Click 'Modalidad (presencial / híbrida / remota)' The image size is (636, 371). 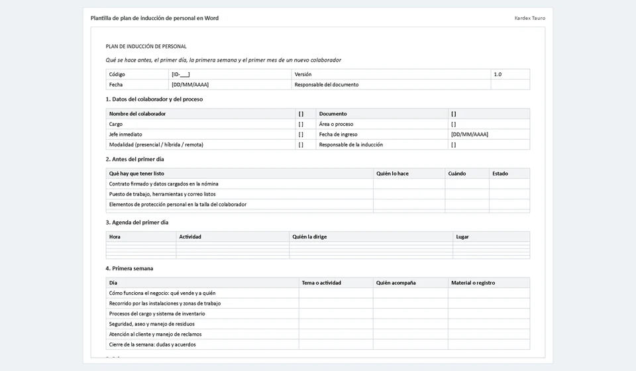point(156,144)
